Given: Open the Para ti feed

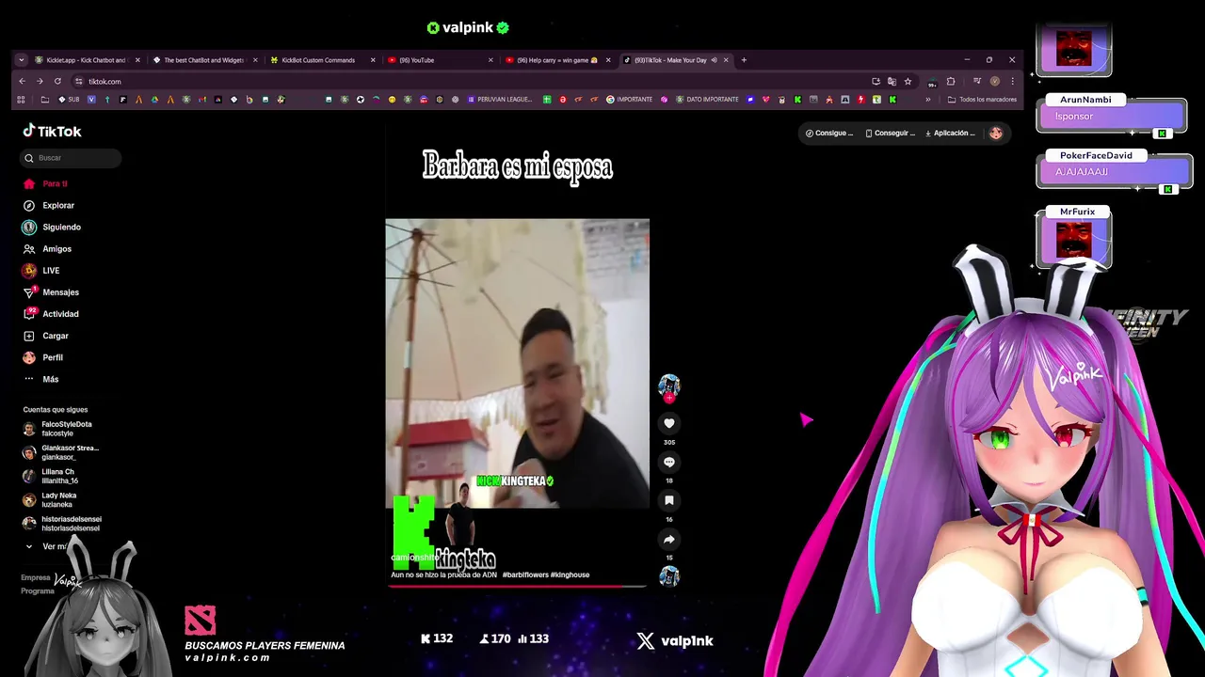Looking at the screenshot, I should pos(45,183).
